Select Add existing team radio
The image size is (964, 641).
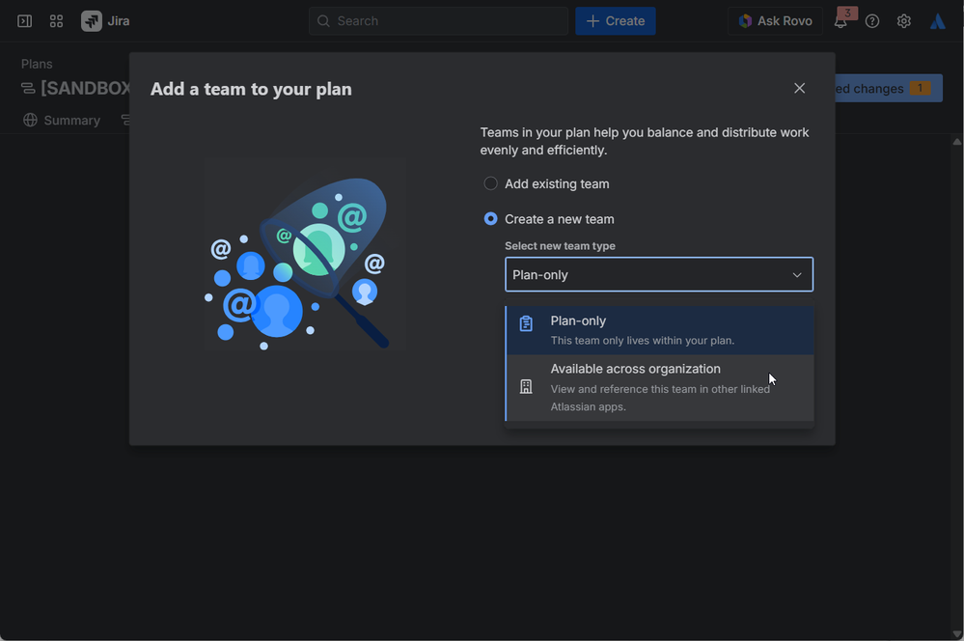490,183
